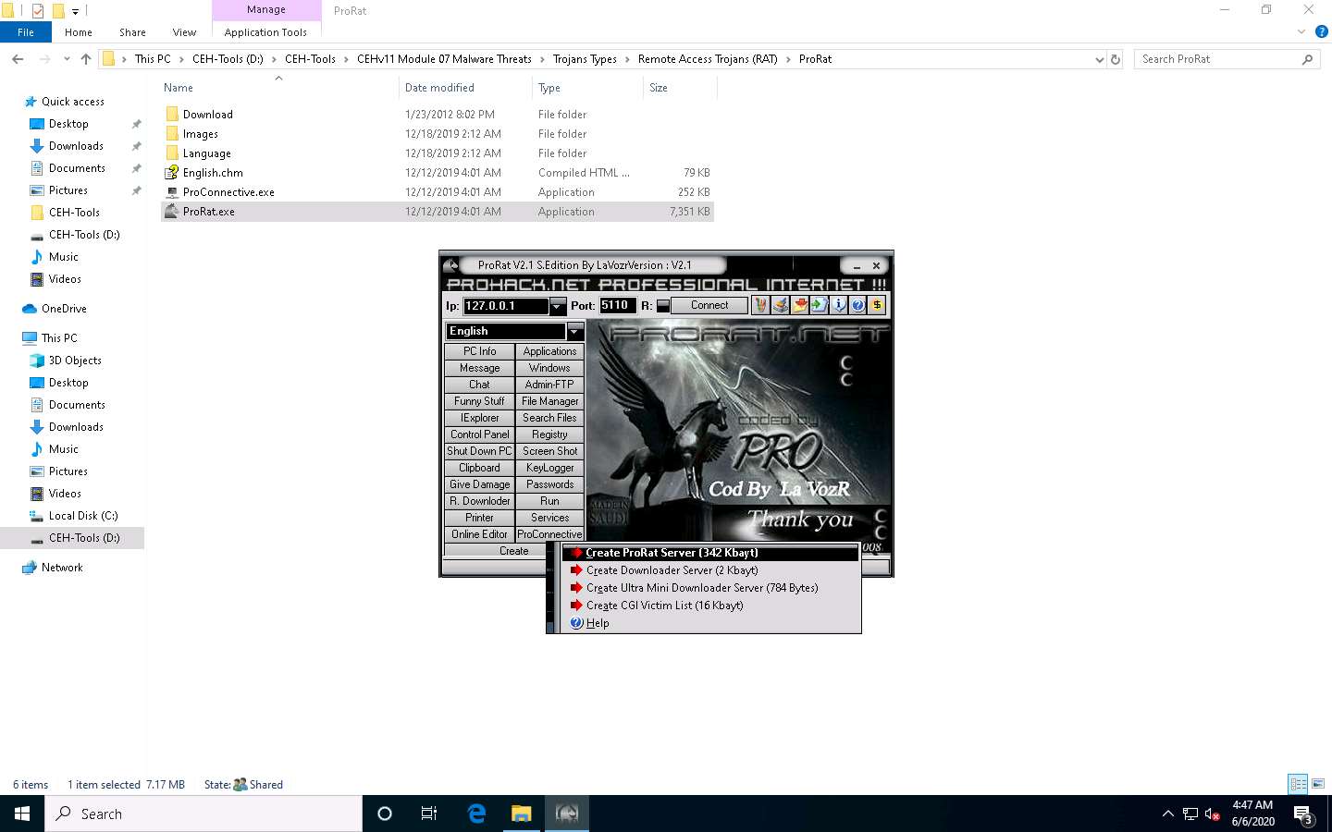Screen dimensions: 1332x832
Task: Toggle the R: indicator box beside Connect
Action: click(662, 306)
